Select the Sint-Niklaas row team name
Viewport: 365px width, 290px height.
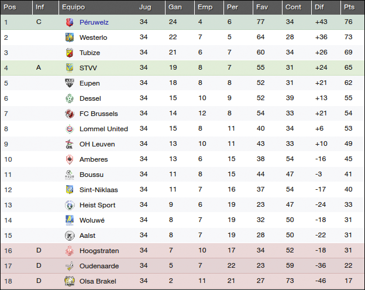(x=99, y=190)
